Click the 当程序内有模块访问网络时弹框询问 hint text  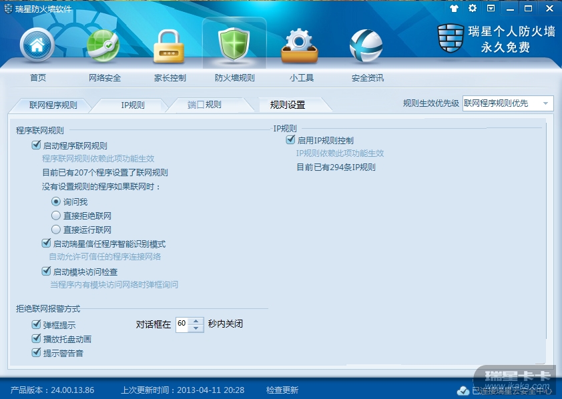(x=114, y=285)
